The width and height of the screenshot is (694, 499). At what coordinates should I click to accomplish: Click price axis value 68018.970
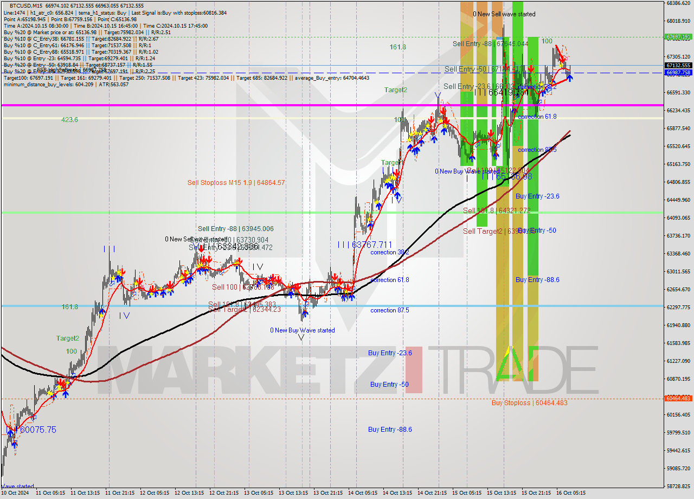pyautogui.click(x=678, y=21)
